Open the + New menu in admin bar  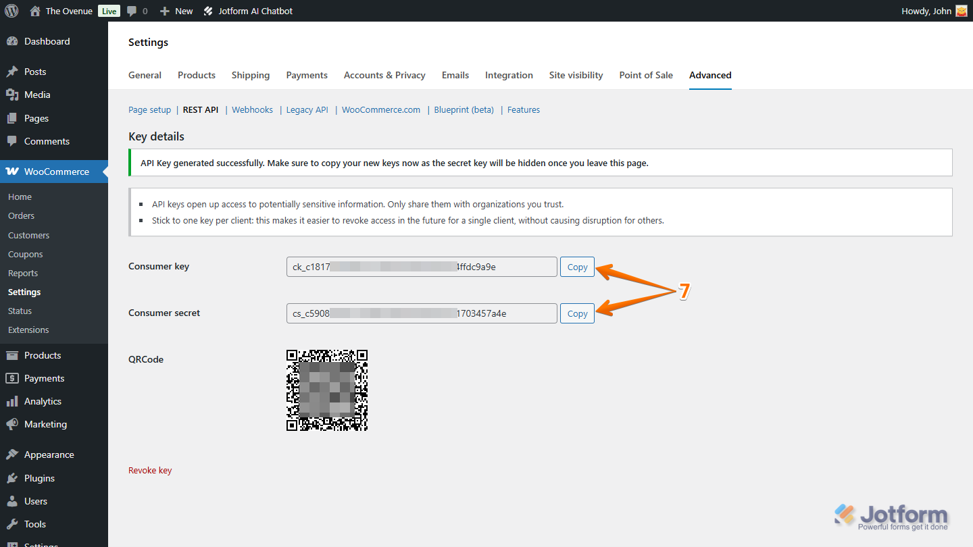click(176, 10)
